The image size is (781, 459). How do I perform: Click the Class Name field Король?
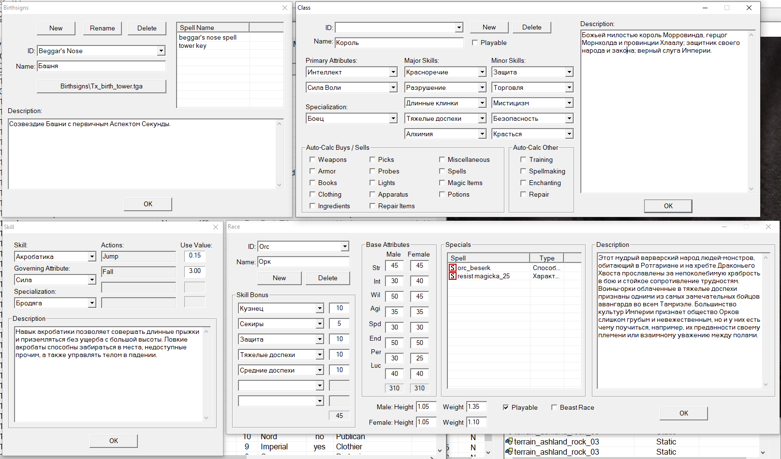pyautogui.click(x=399, y=43)
